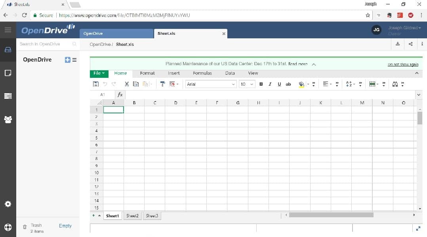Toggle bold formatting
The height and width of the screenshot is (237, 427).
point(261,84)
